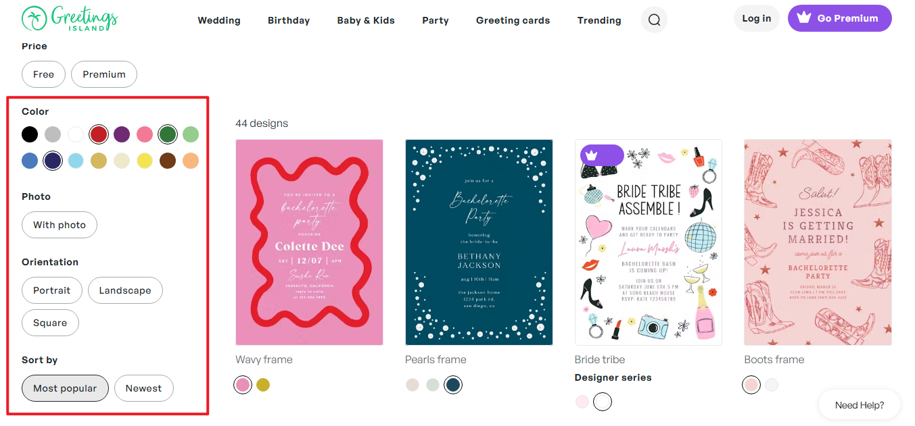Screen dimensions: 915x426
Task: Click the Log in button
Action: [756, 18]
